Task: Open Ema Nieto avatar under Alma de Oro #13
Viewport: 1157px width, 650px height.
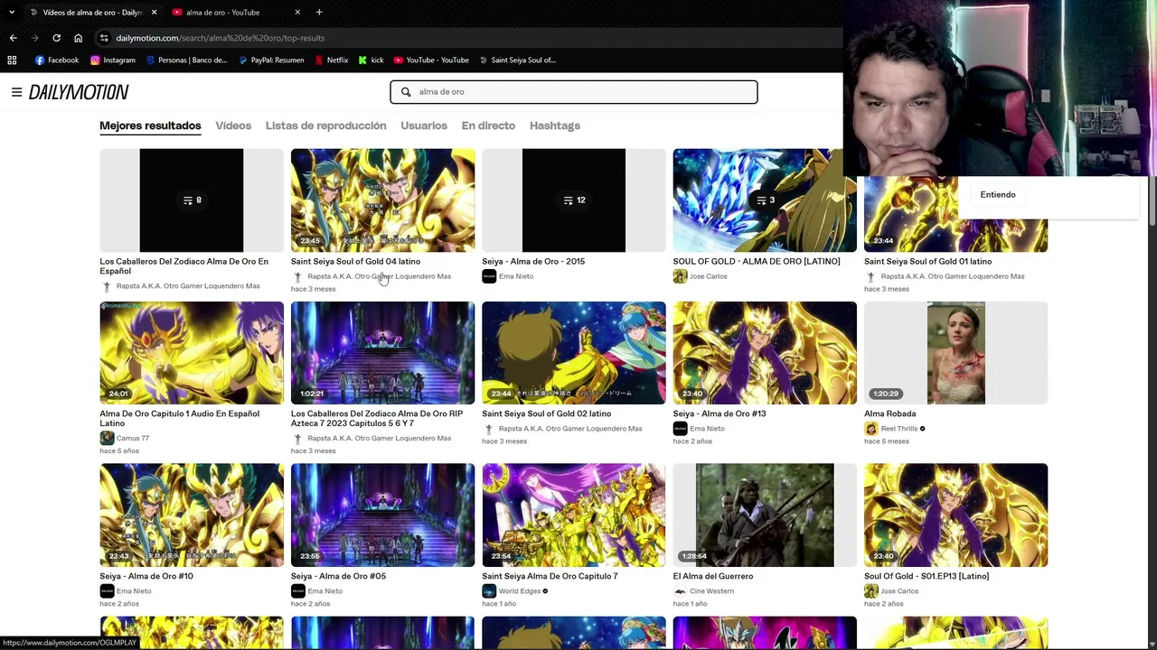Action: pyautogui.click(x=680, y=429)
